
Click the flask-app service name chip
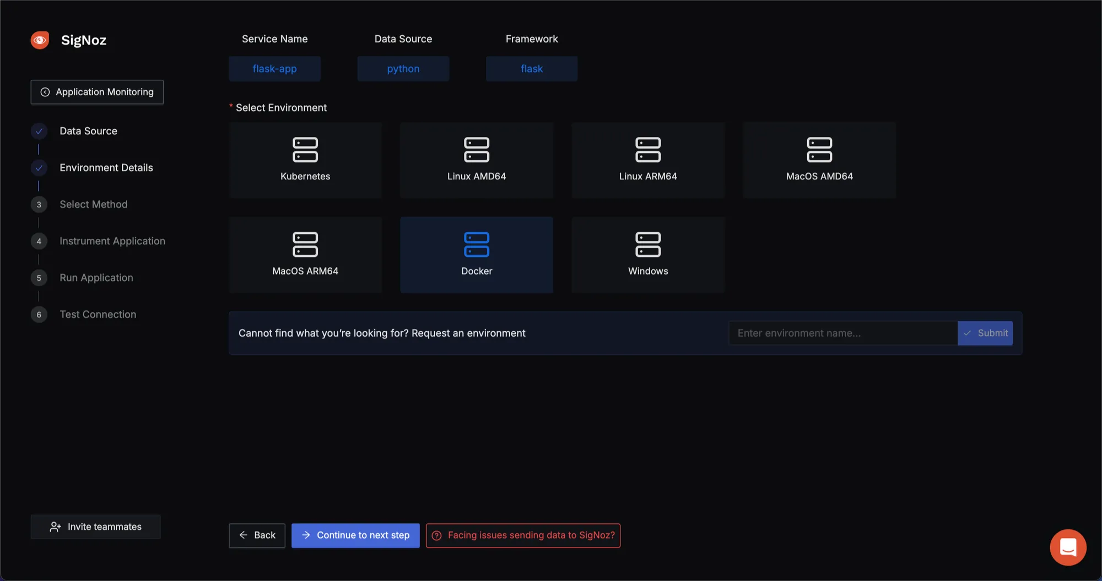click(x=274, y=69)
